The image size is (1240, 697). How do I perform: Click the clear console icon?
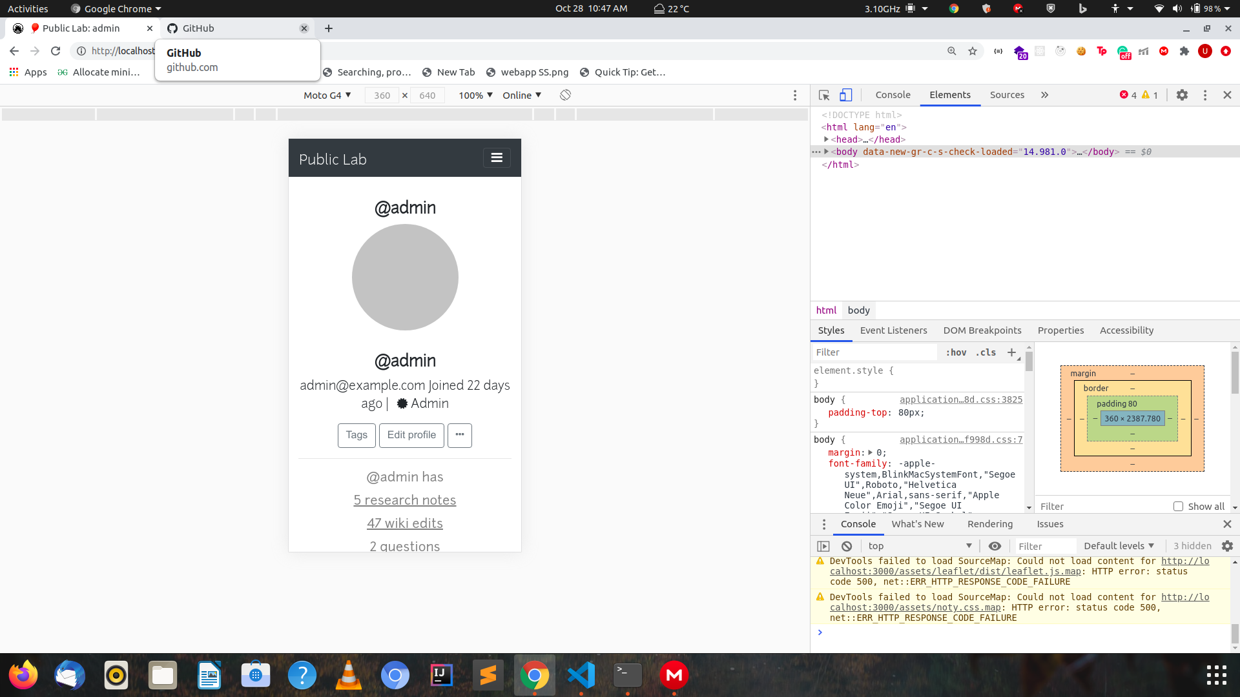point(847,546)
